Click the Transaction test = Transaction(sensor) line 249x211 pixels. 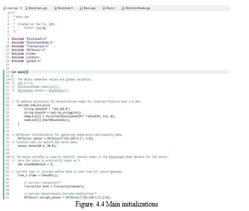coord(54,186)
